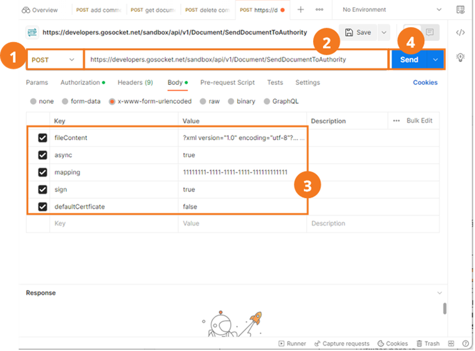Image resolution: width=475 pixels, height=351 pixels.
Task: Select the raw body type radio
Action: point(210,102)
